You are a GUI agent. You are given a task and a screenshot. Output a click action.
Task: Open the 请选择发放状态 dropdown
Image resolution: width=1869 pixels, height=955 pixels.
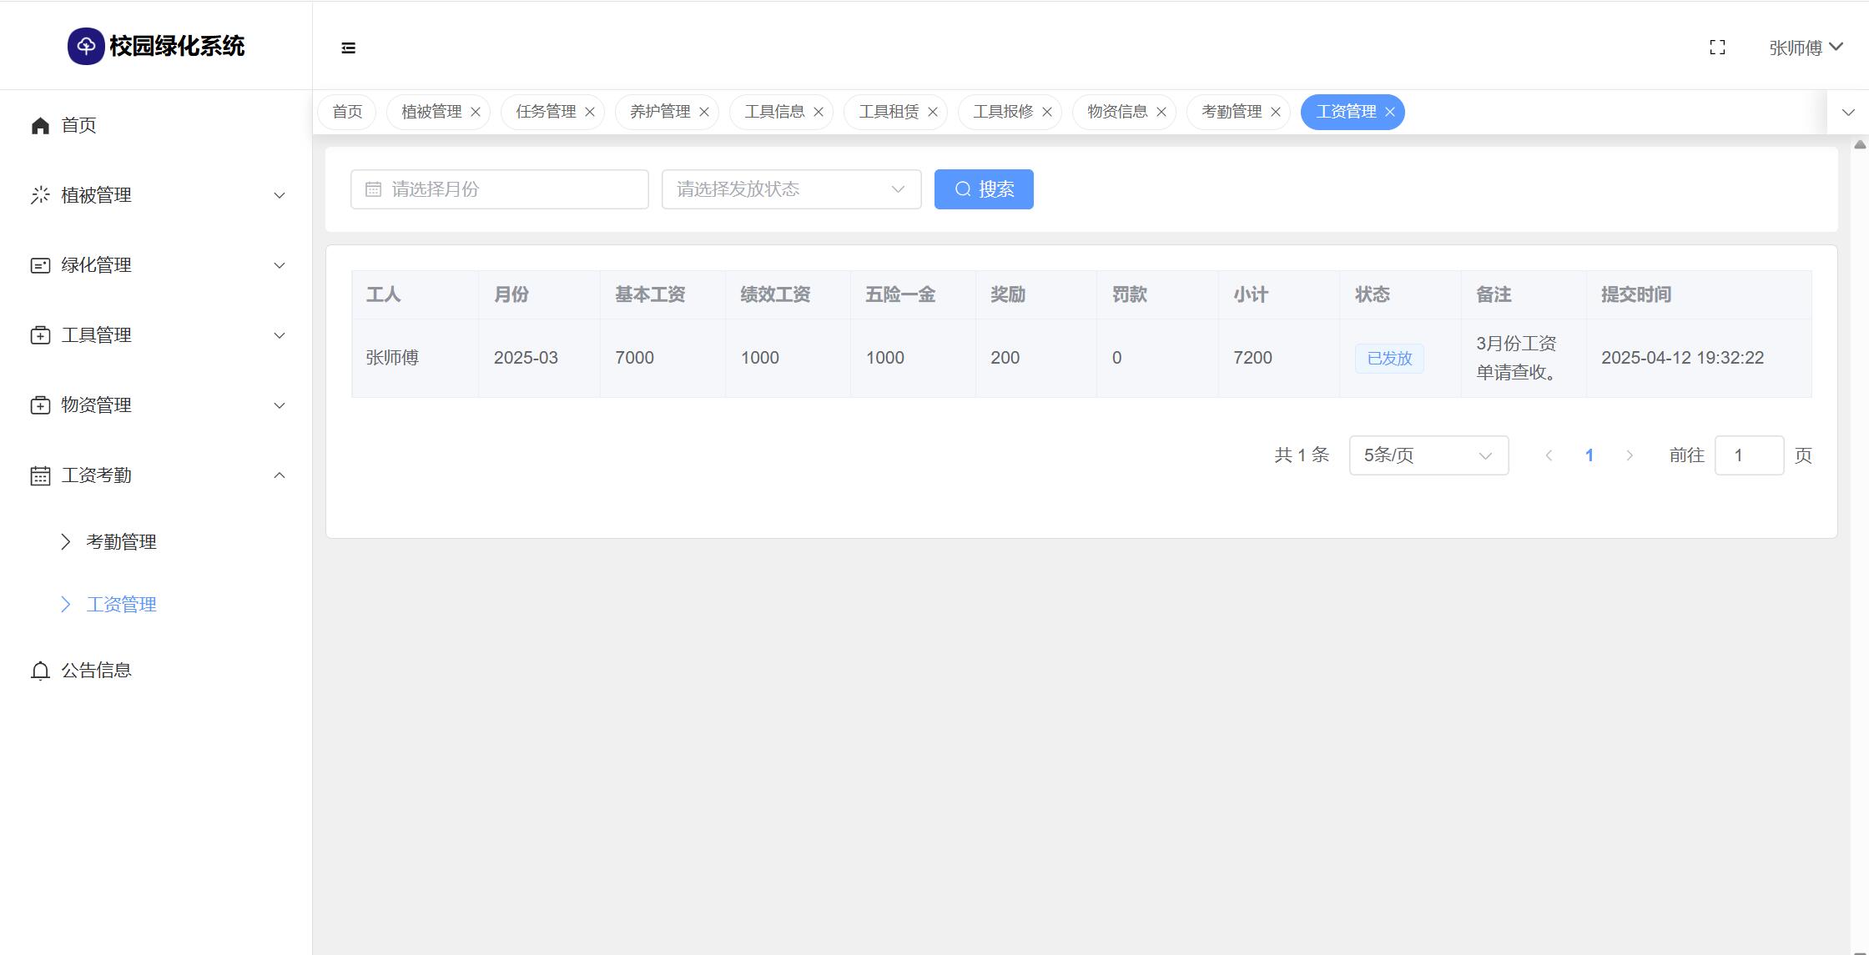(x=790, y=189)
